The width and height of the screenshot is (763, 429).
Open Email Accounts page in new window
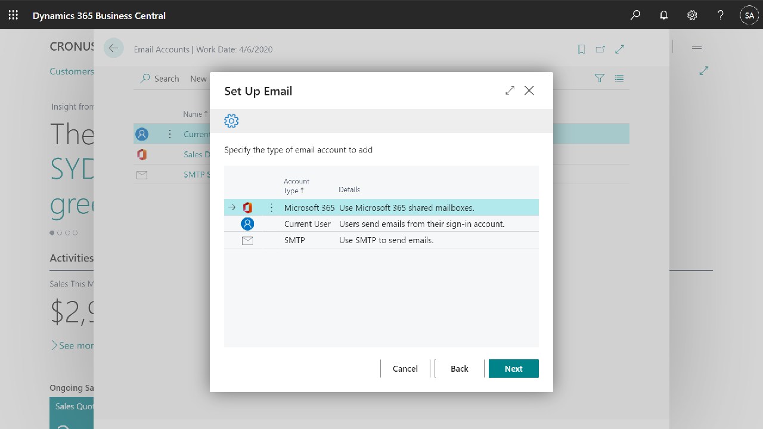(x=601, y=49)
